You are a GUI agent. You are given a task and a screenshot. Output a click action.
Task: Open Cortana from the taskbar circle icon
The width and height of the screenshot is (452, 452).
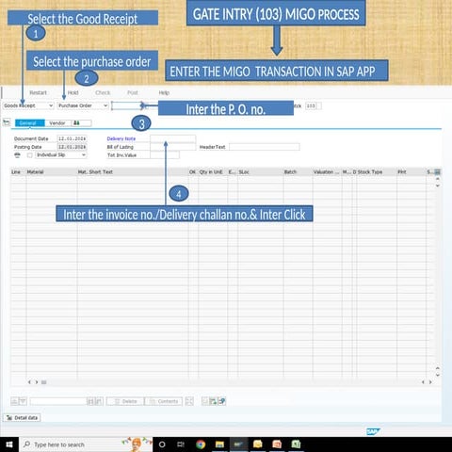click(x=162, y=444)
